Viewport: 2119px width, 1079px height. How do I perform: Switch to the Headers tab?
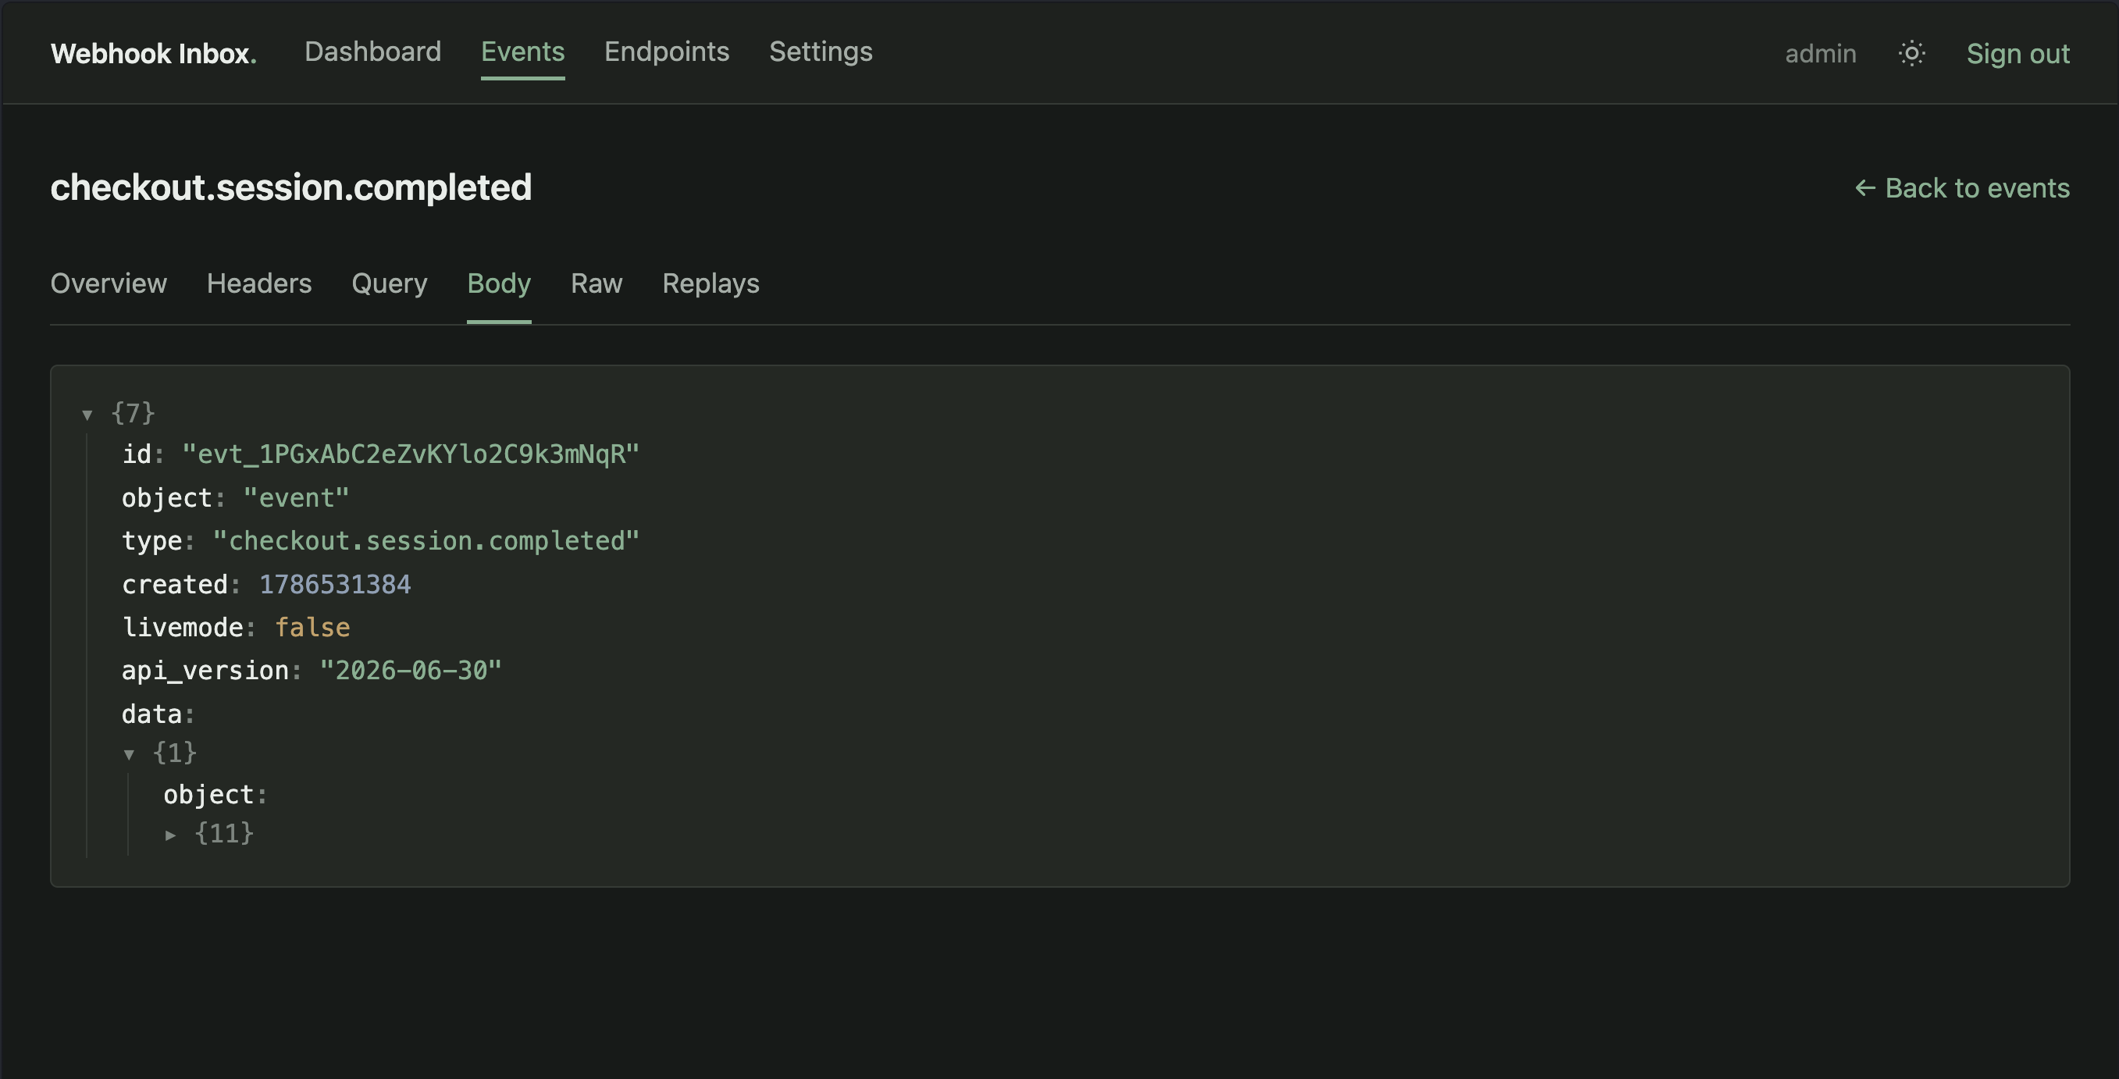(x=259, y=283)
